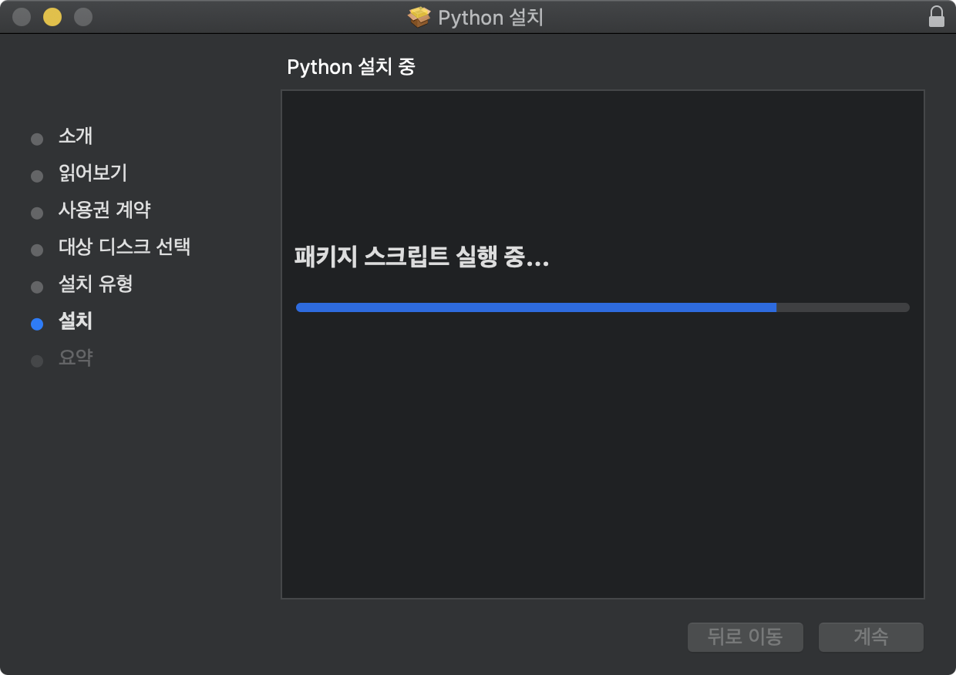Select the 읽어보기 step in sidebar
Viewport: 956px width, 675px height.
(x=93, y=173)
